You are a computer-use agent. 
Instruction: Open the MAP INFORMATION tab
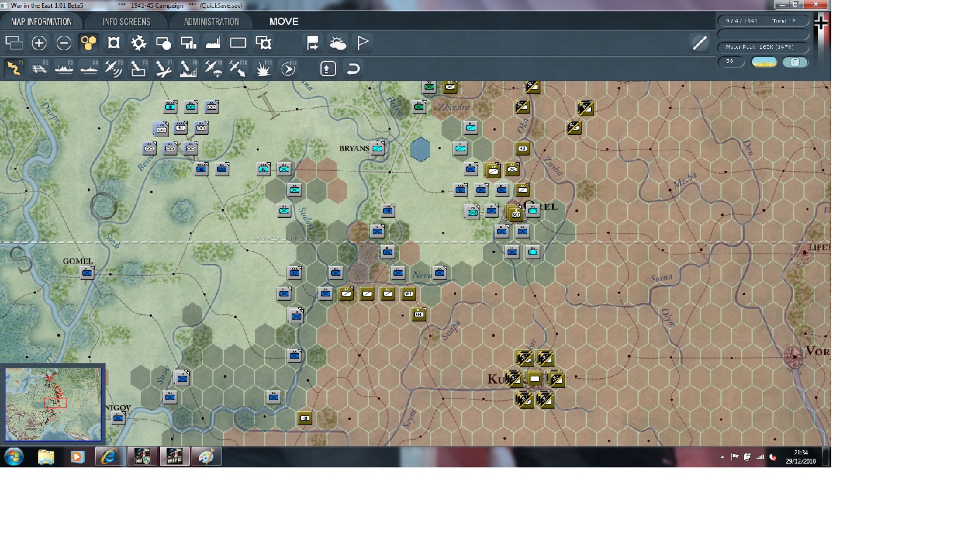[x=41, y=21]
